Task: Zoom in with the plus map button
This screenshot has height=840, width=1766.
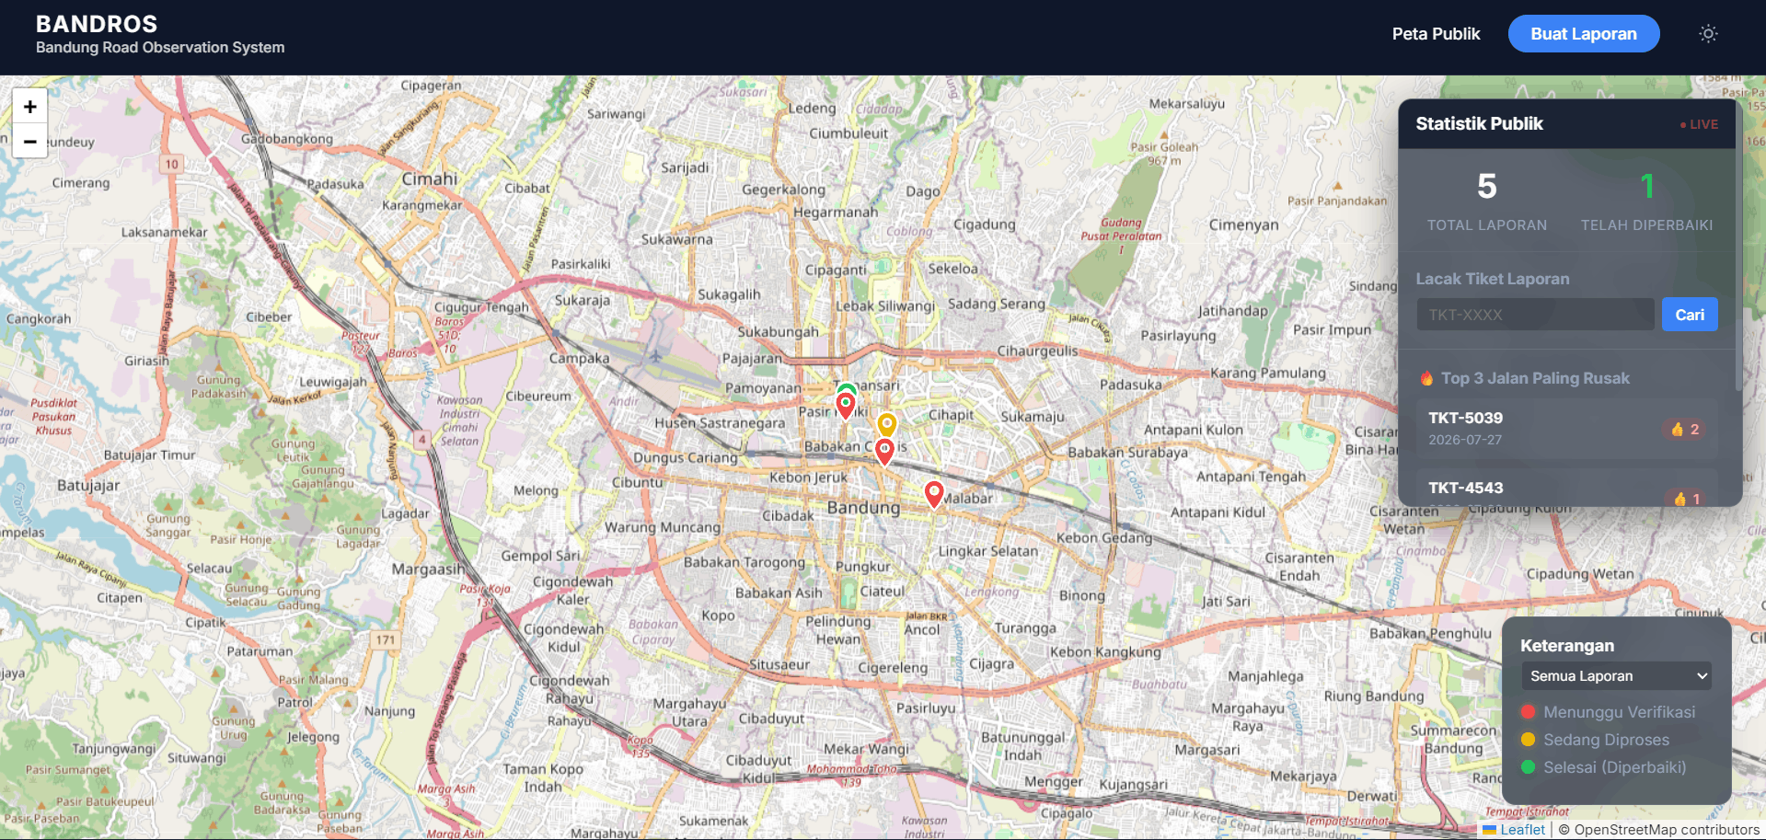Action: coord(29,107)
